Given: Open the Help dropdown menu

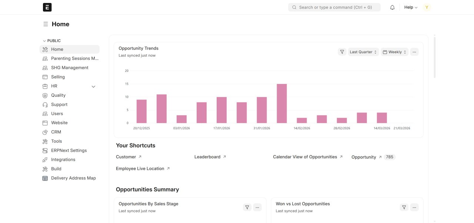Looking at the screenshot, I should pos(410,7).
